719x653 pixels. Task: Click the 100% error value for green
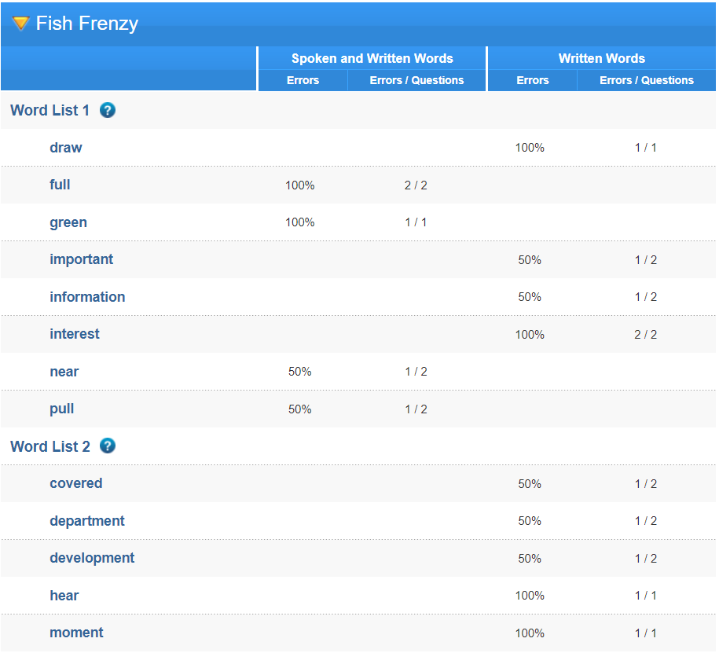tap(300, 222)
